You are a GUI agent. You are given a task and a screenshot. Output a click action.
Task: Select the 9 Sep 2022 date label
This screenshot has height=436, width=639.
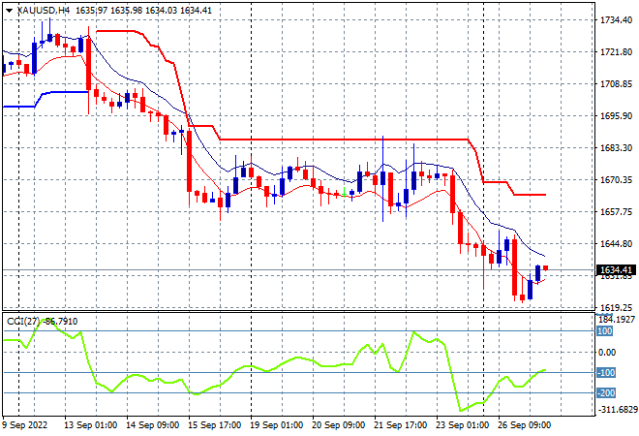25,425
